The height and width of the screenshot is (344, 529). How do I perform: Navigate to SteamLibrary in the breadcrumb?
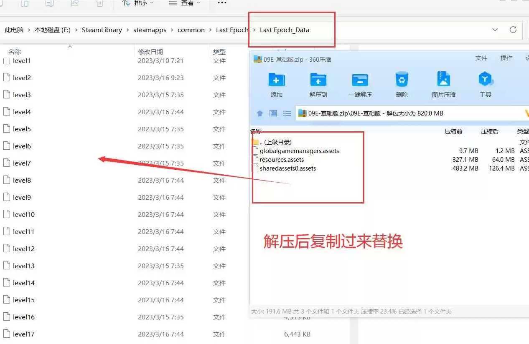point(102,30)
